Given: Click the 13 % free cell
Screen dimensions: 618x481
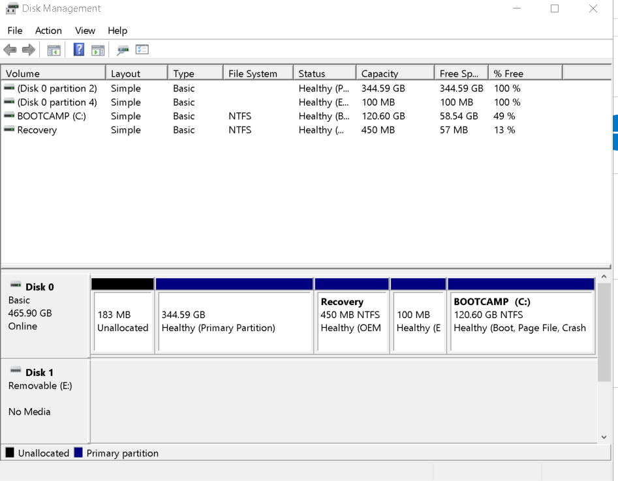Looking at the screenshot, I should tap(504, 130).
